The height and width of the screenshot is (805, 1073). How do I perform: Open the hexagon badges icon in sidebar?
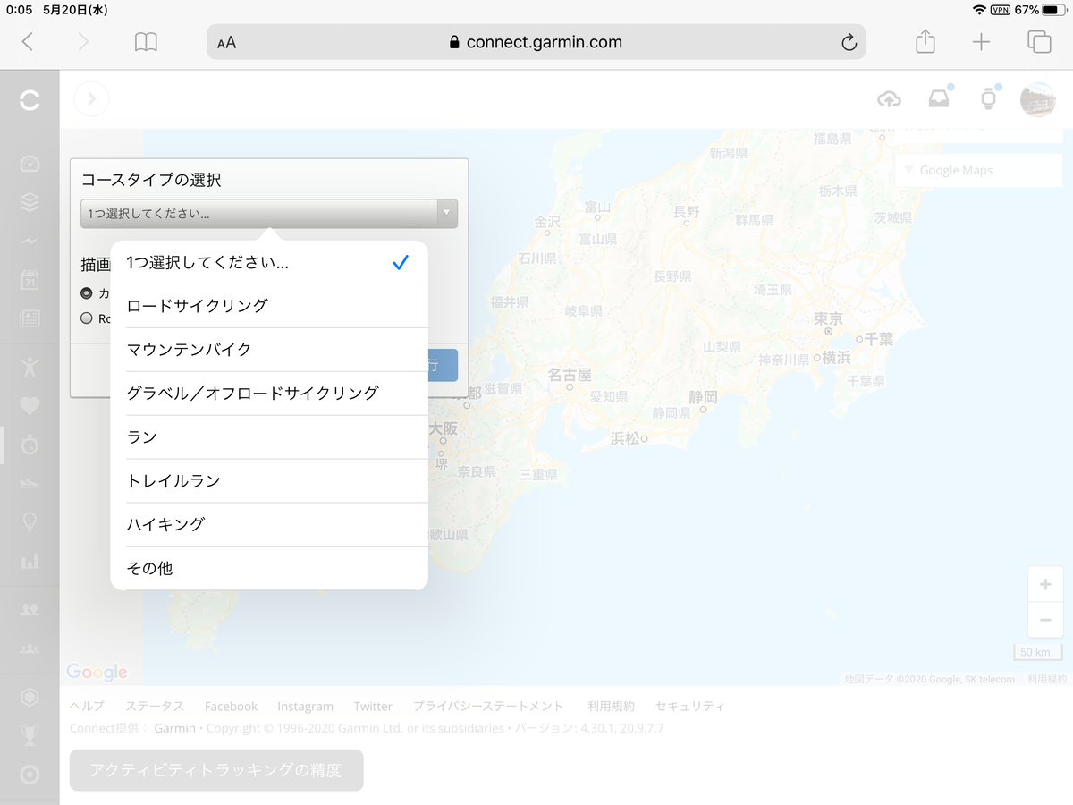(x=30, y=697)
